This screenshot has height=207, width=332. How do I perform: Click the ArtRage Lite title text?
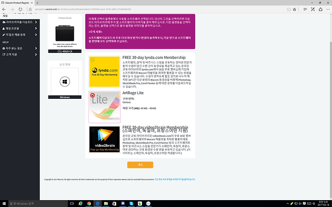pos(133,93)
